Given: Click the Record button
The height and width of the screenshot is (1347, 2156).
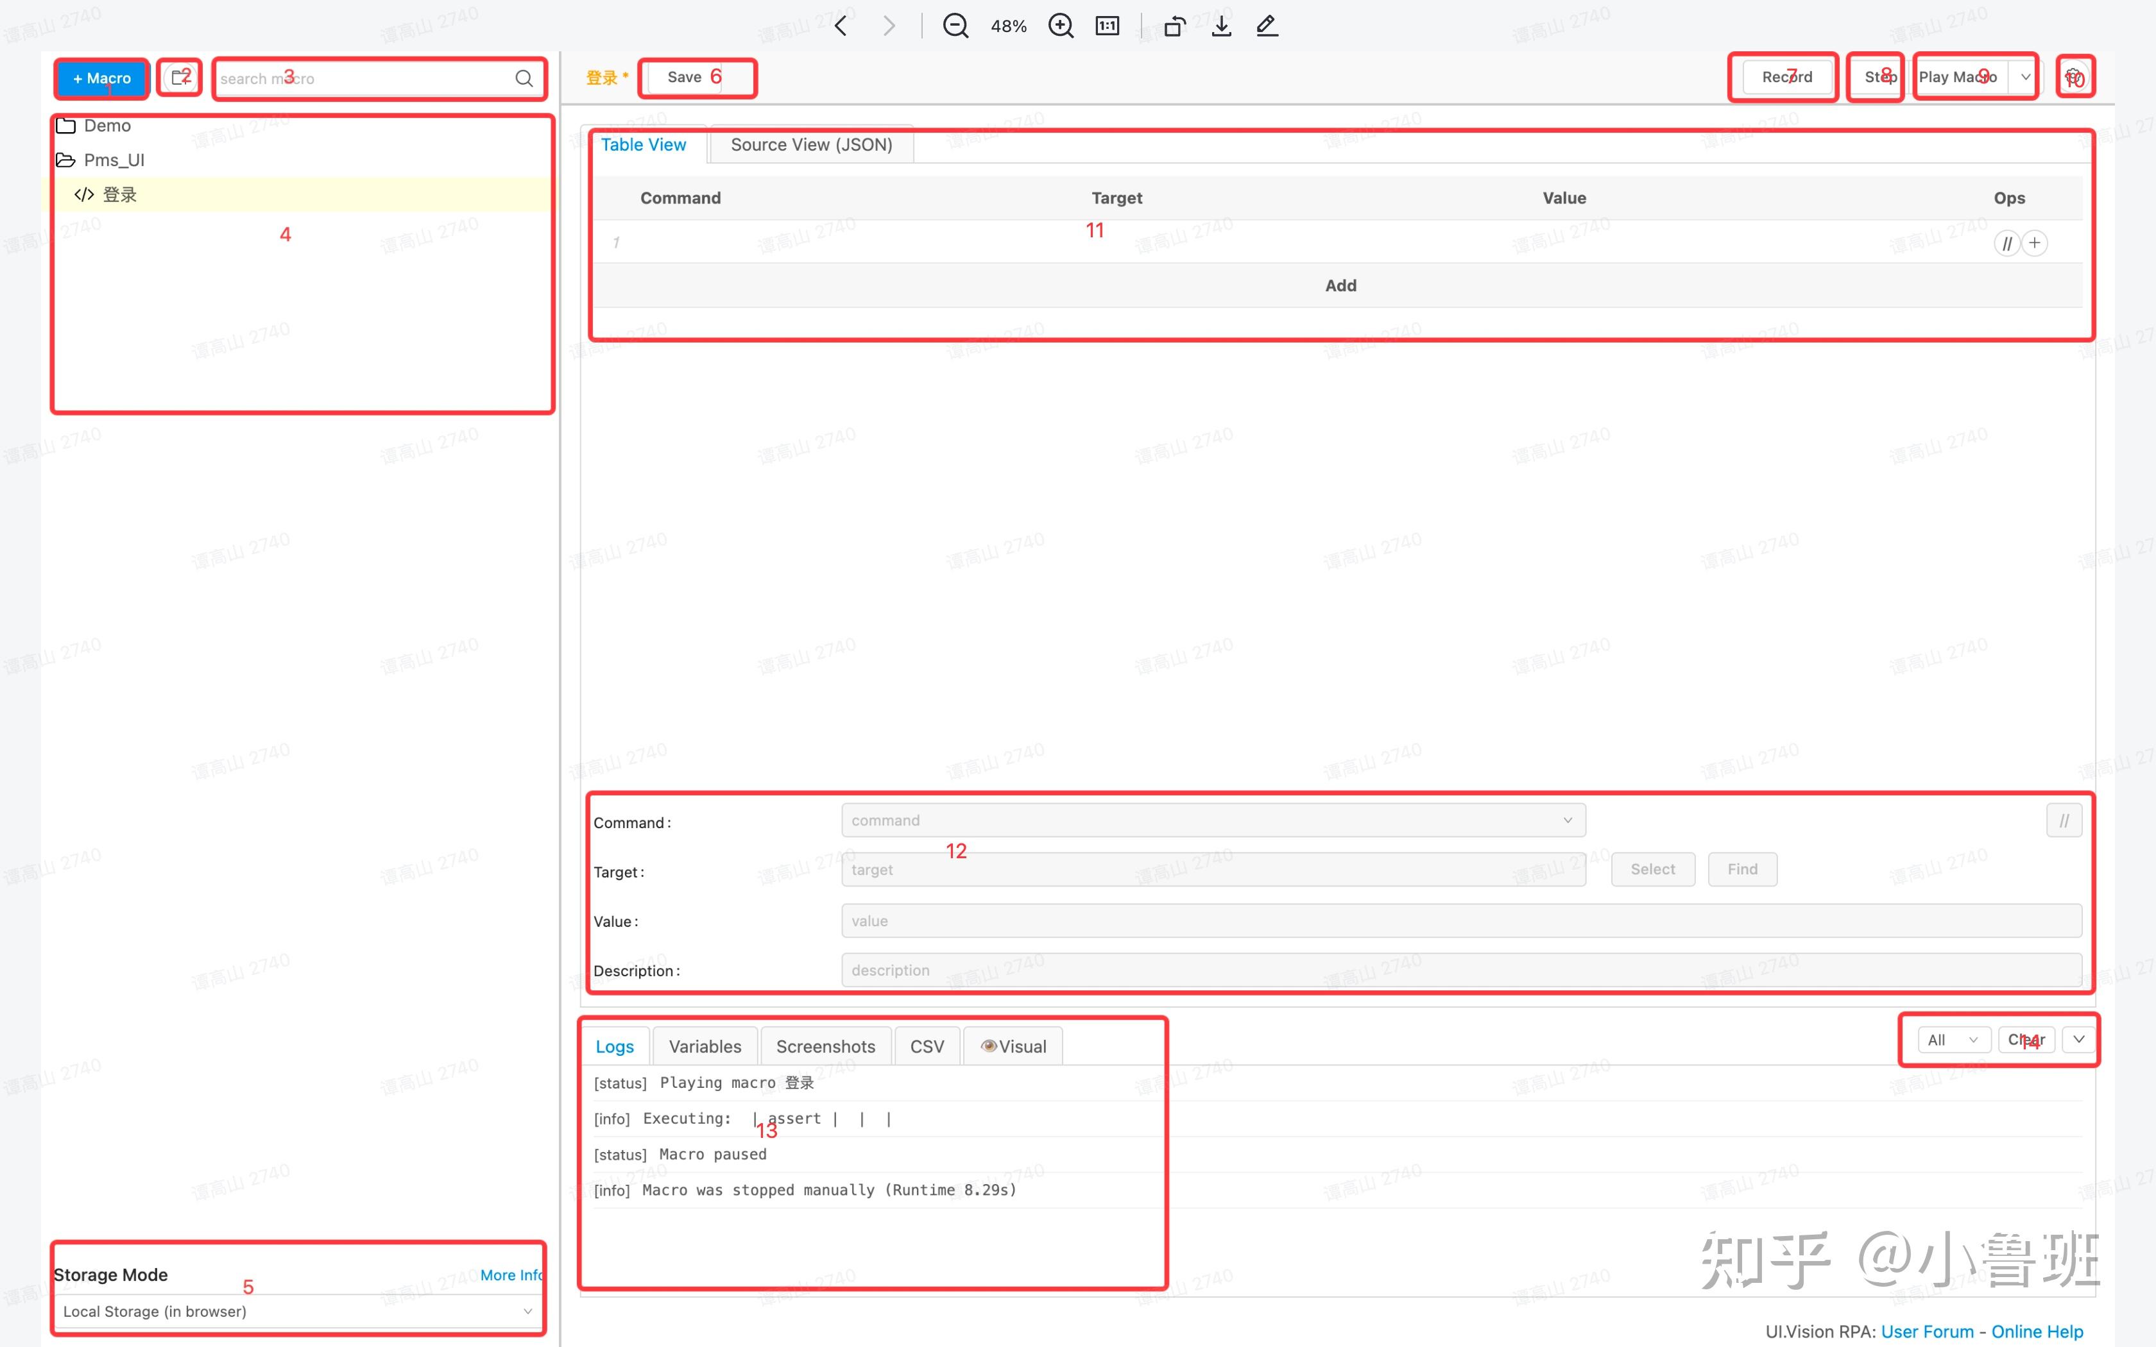Looking at the screenshot, I should coord(1786,78).
